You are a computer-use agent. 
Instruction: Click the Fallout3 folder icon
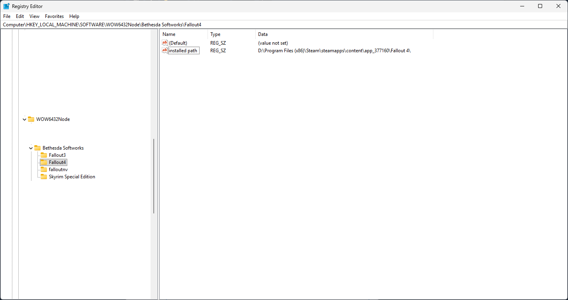point(44,155)
